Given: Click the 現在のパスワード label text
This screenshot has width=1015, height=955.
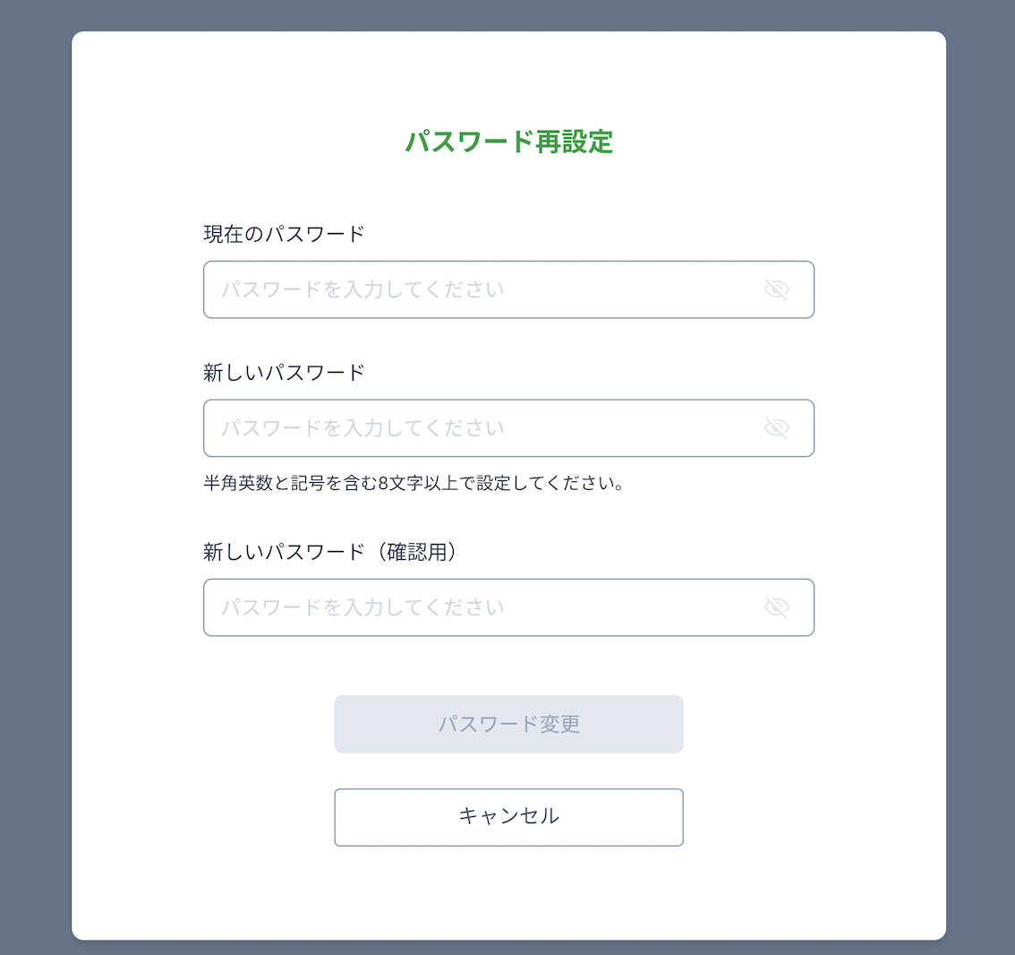Looking at the screenshot, I should [284, 234].
